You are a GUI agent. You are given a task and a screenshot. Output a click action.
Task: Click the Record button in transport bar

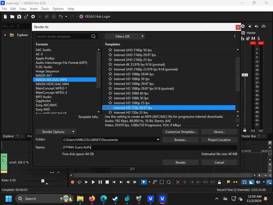point(73,182)
